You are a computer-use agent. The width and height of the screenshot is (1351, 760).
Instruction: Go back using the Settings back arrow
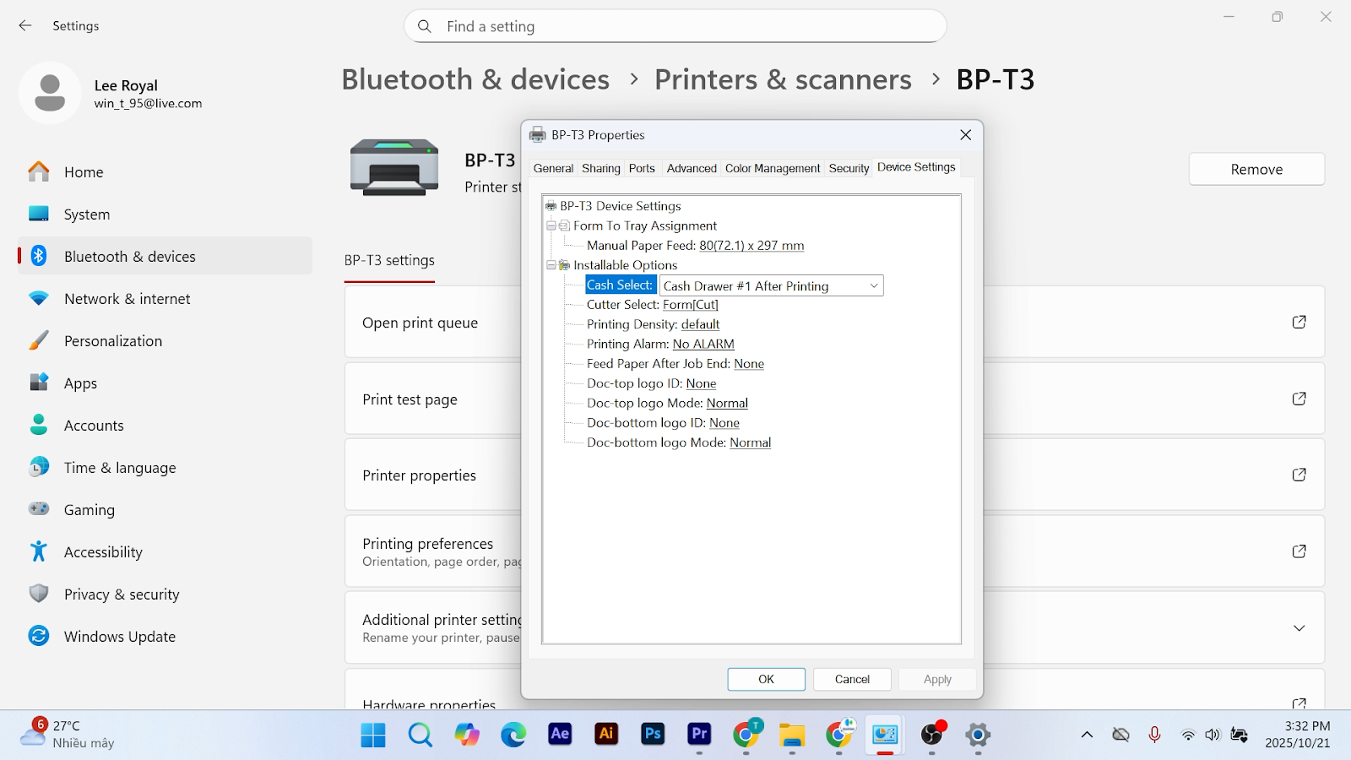pyautogui.click(x=25, y=26)
